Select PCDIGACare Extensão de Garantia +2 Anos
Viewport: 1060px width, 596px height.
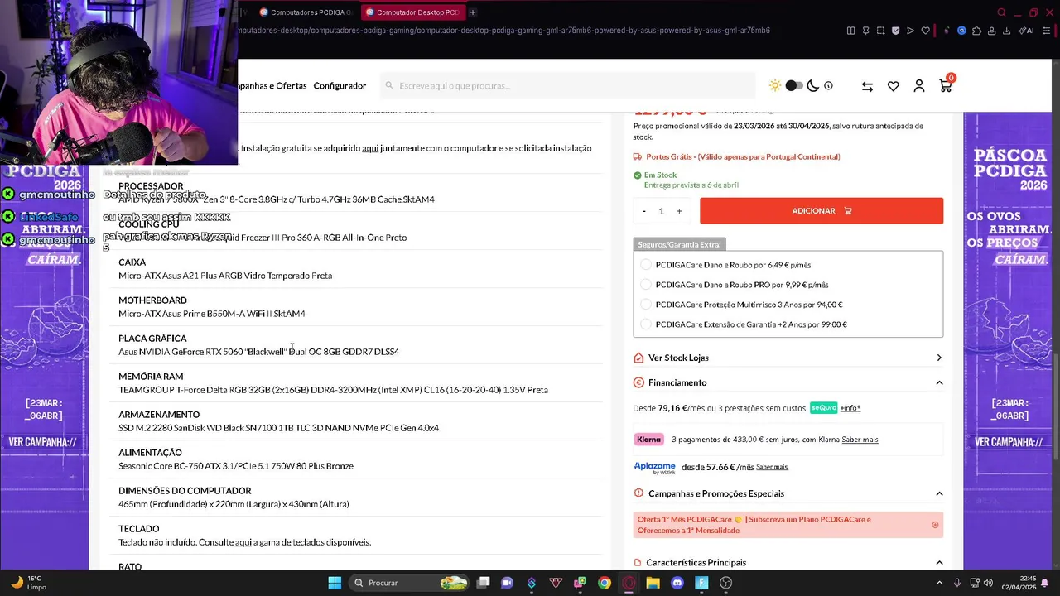point(646,324)
